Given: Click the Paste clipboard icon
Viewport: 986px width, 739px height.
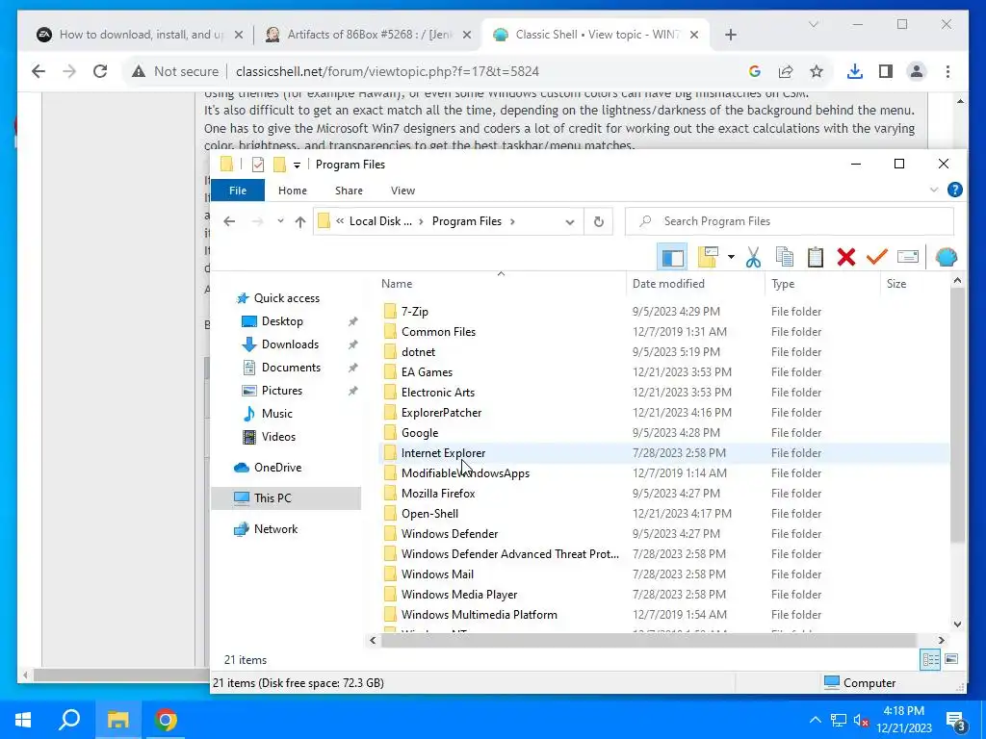Looking at the screenshot, I should click(x=816, y=257).
